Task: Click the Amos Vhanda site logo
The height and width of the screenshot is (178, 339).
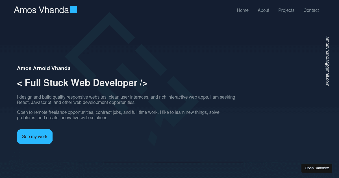Action: (x=45, y=10)
